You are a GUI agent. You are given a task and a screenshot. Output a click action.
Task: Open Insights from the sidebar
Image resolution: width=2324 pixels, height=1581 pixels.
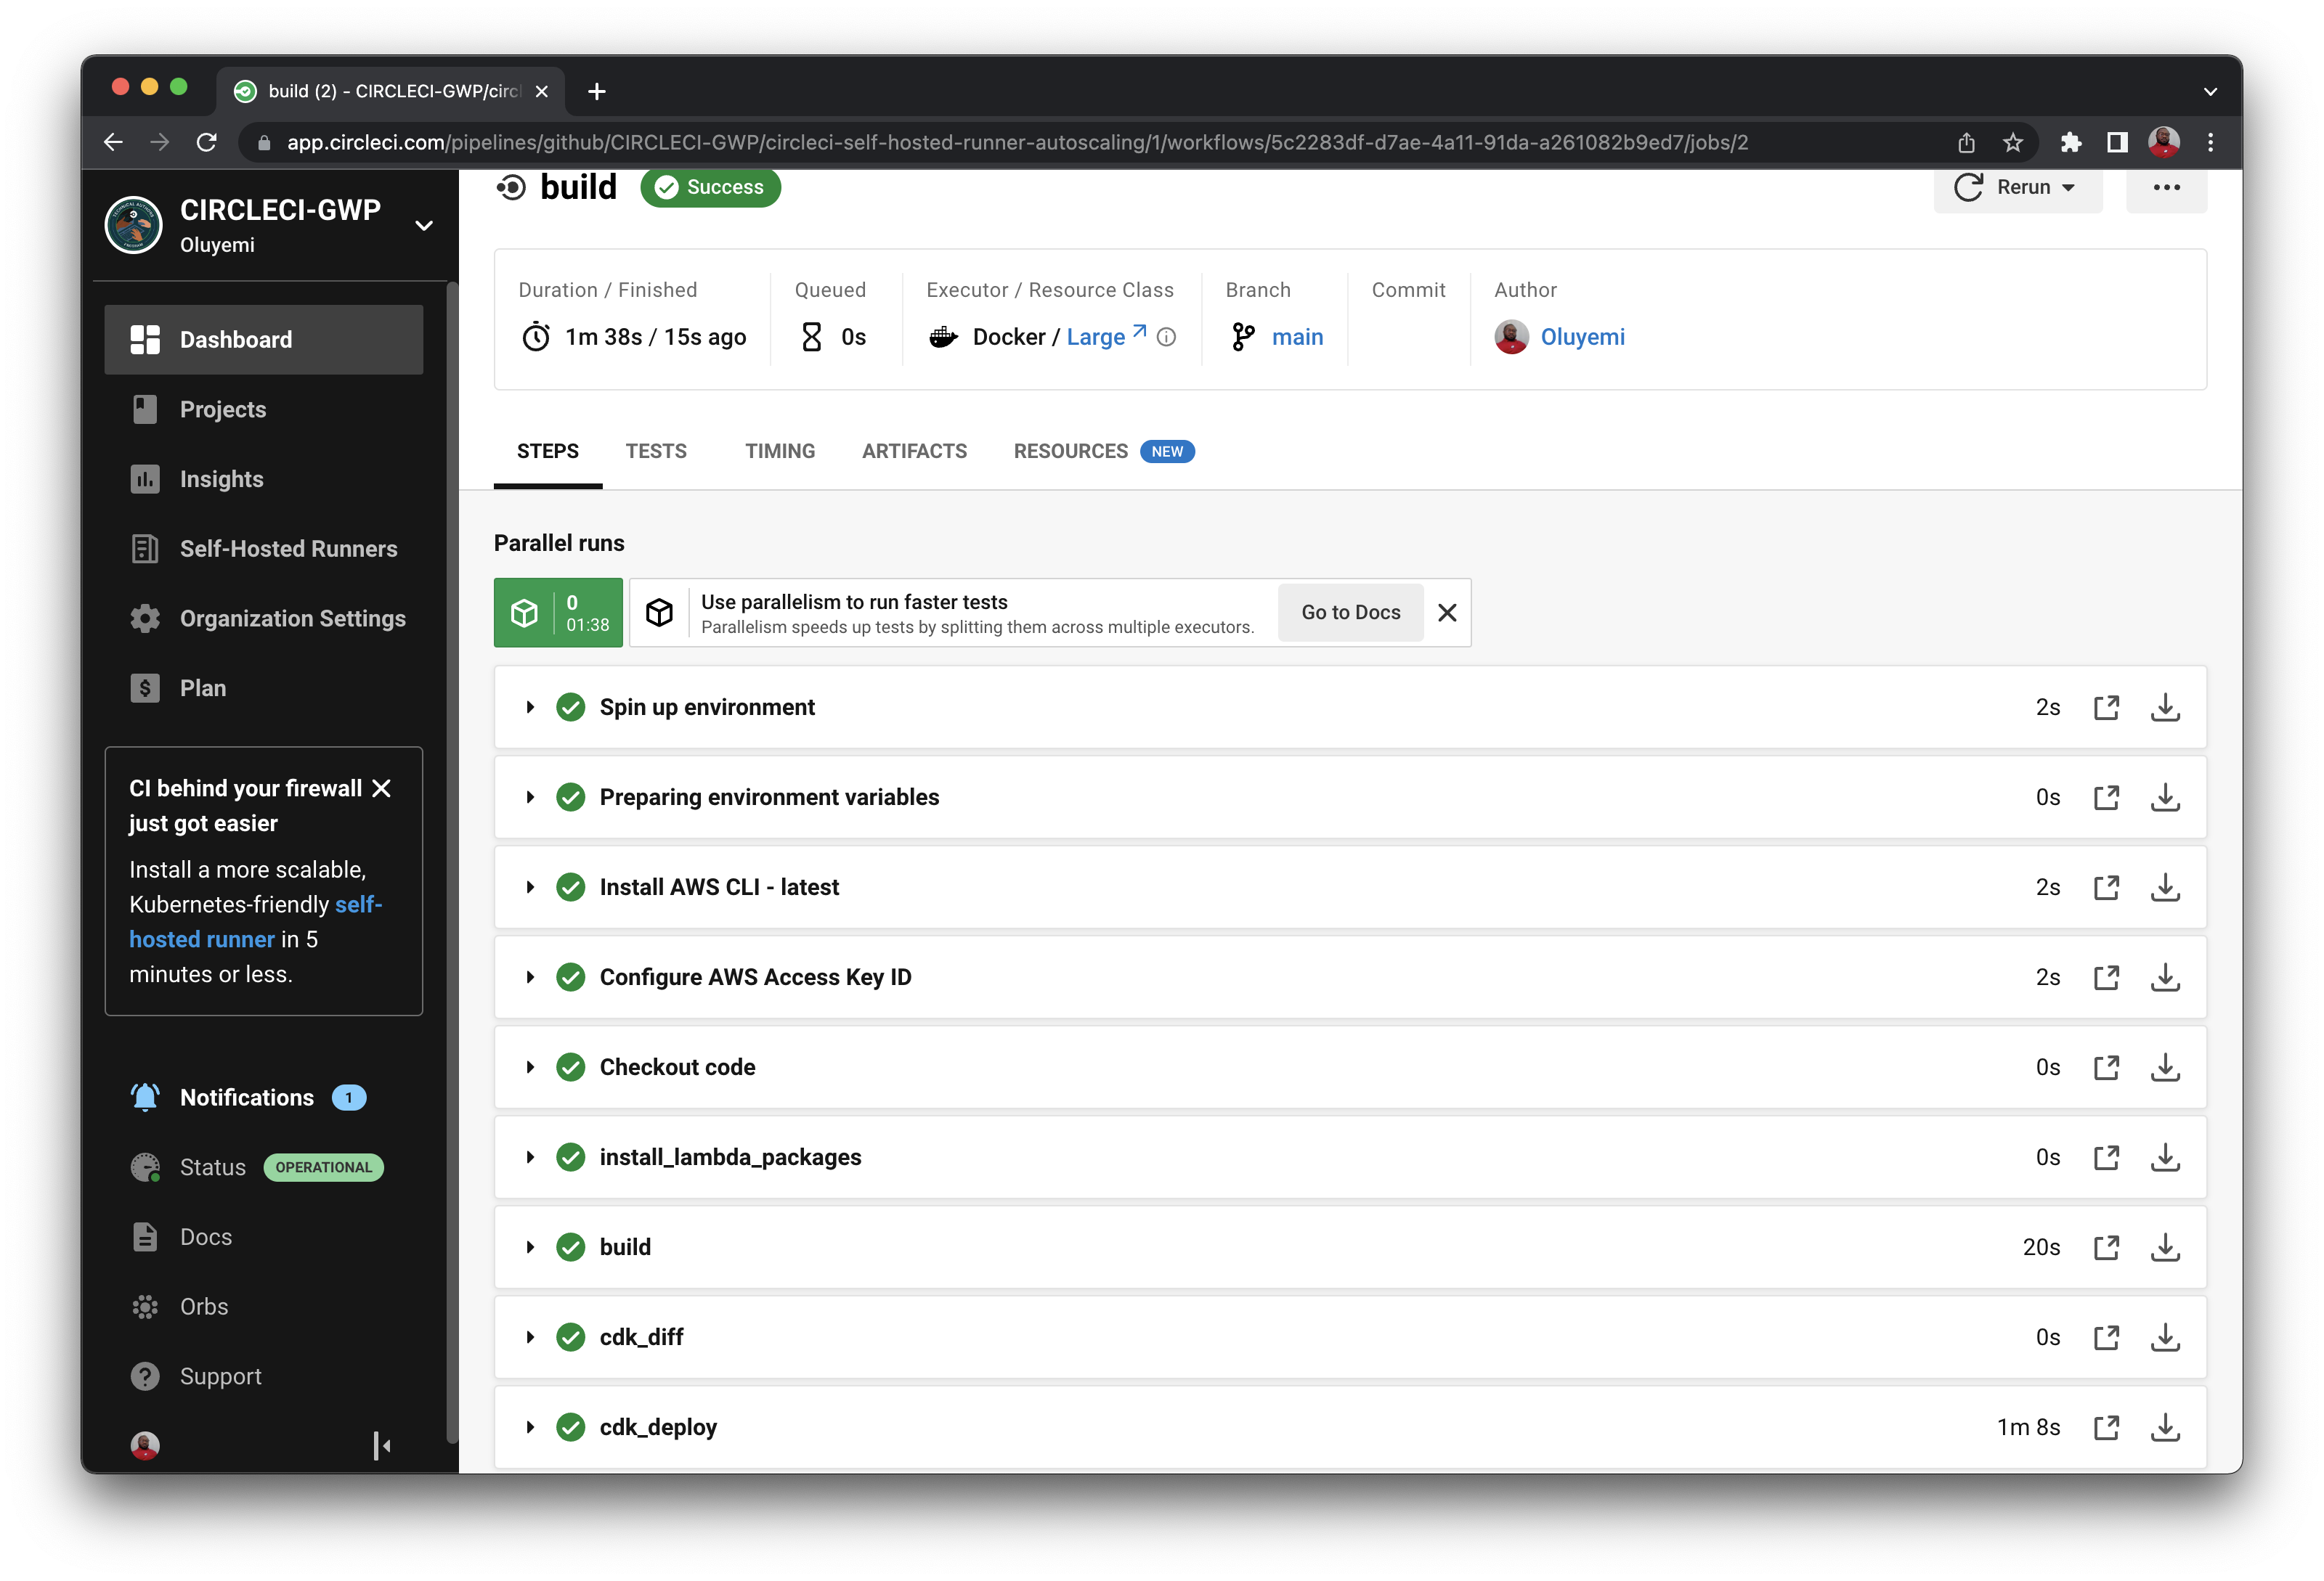219,478
